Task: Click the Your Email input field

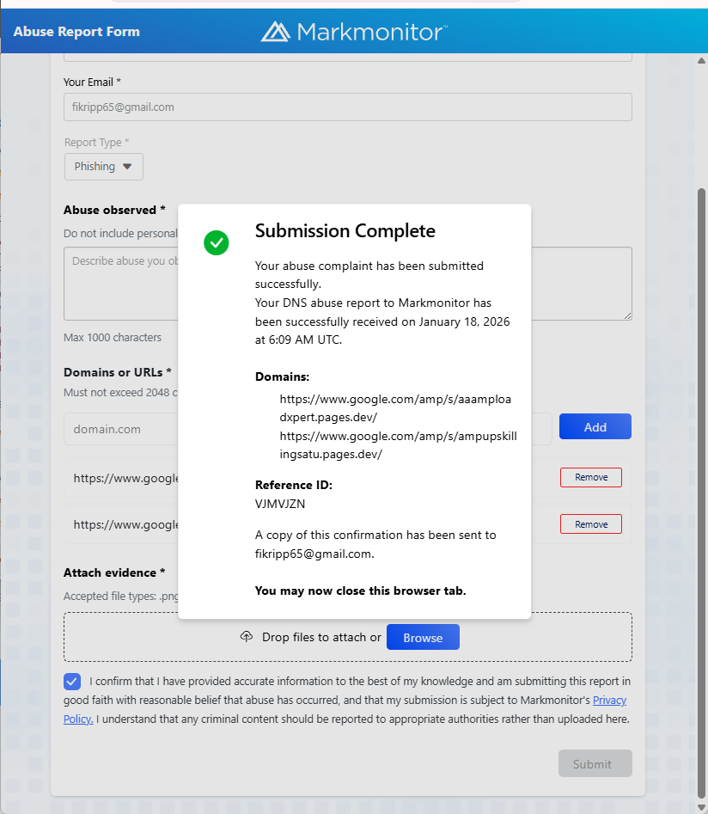Action: coord(348,107)
